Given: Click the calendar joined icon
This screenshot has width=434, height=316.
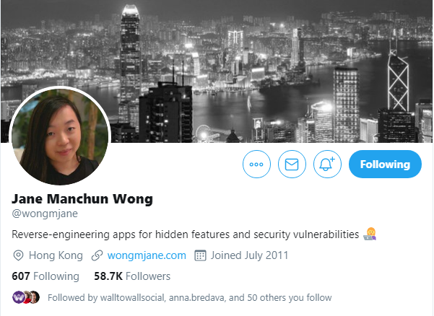Looking at the screenshot, I should coord(200,255).
